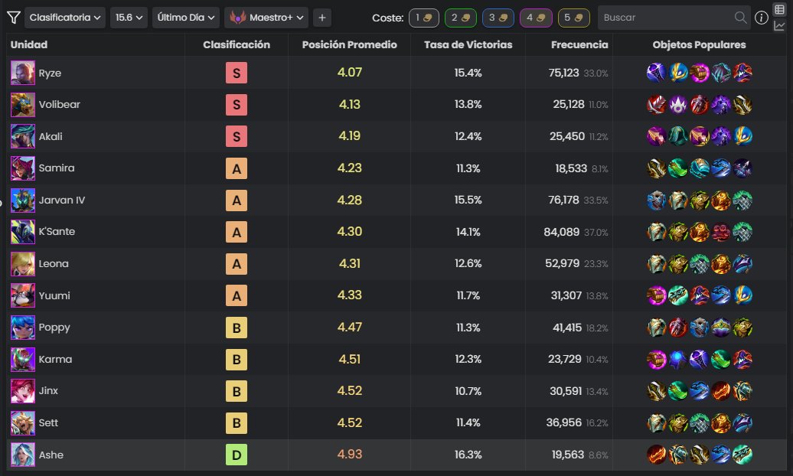
Task: Click the info circle icon
Action: 761,18
